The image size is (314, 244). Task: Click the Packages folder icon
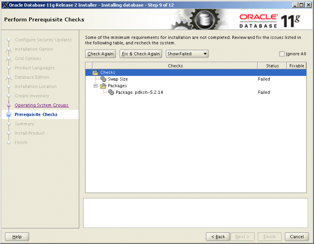[x=103, y=86]
